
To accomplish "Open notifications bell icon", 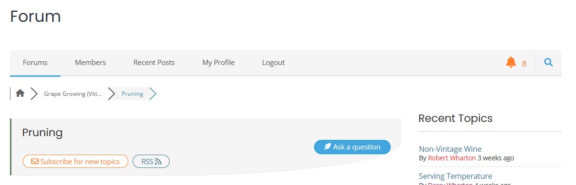I will coord(511,62).
